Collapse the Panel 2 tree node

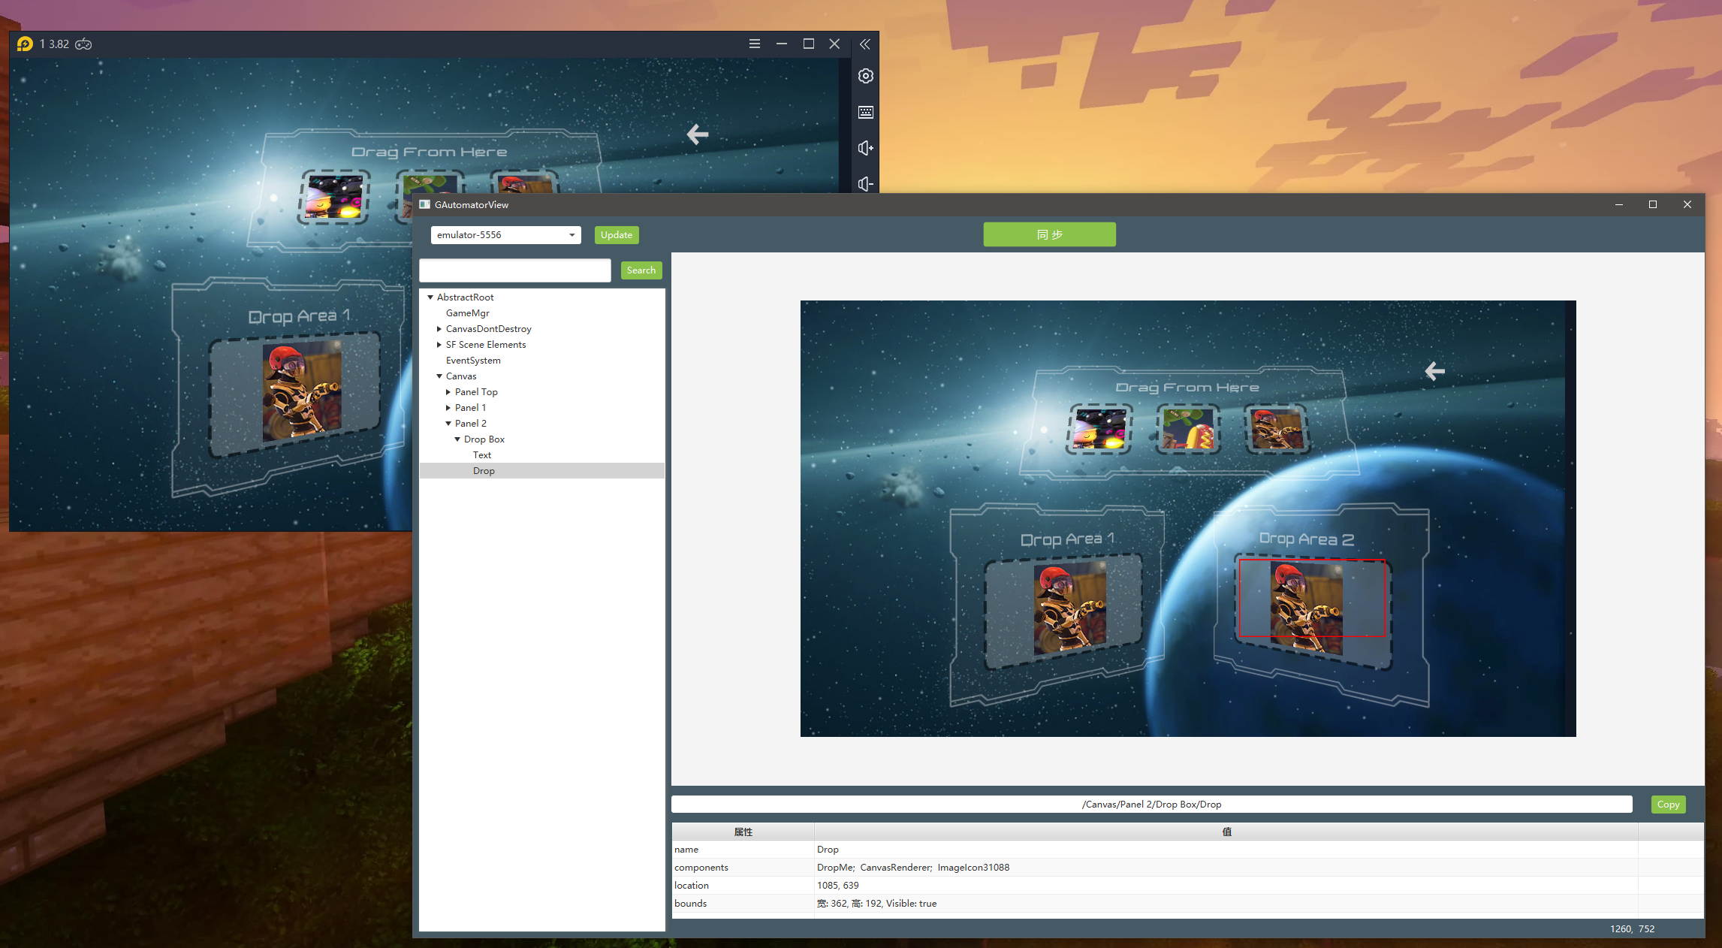click(x=448, y=424)
